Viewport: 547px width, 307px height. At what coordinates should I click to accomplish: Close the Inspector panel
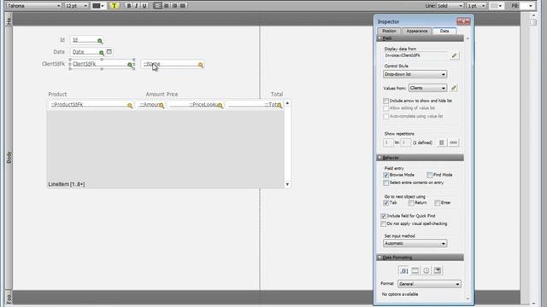pyautogui.click(x=463, y=21)
